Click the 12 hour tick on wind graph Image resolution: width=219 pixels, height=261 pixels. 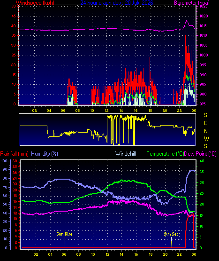click(x=106, y=111)
